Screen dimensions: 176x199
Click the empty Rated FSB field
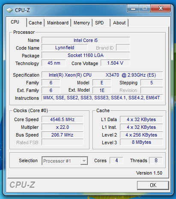pos(63,142)
